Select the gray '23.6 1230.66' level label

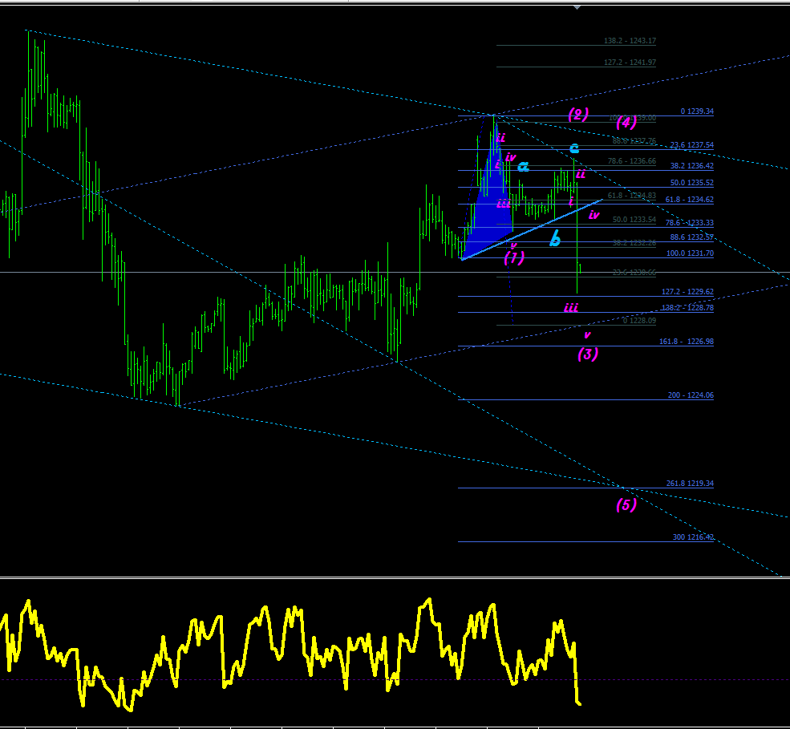pos(634,273)
